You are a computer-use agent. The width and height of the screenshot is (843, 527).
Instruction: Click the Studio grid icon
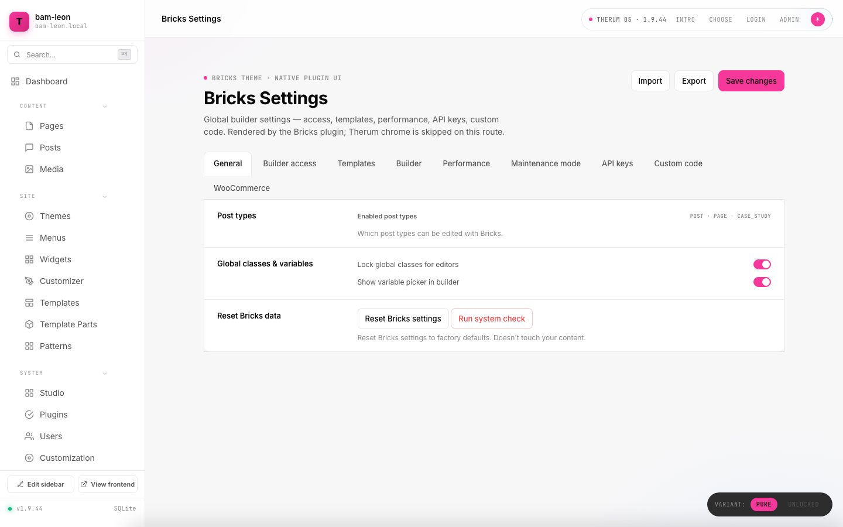(x=29, y=393)
